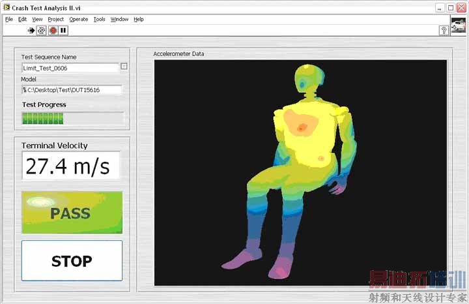
Task: Open the Project menu
Action: pos(55,19)
